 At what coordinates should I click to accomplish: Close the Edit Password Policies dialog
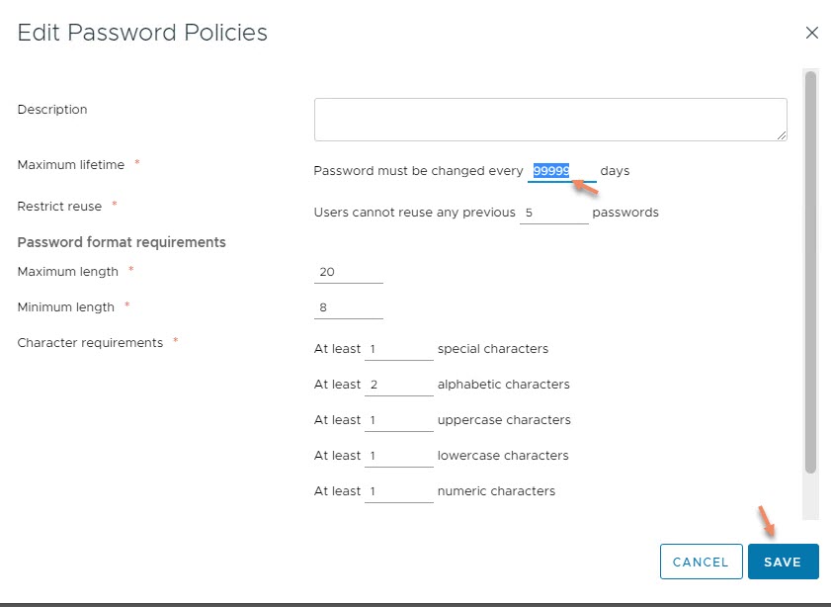click(x=811, y=33)
